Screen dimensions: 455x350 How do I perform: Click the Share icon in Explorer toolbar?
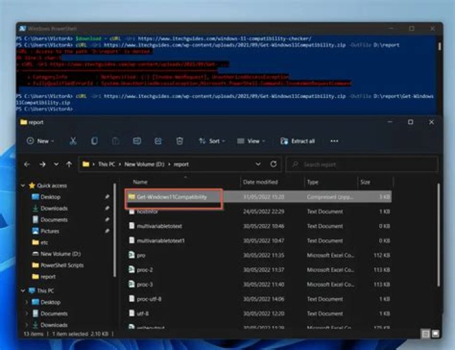159,141
